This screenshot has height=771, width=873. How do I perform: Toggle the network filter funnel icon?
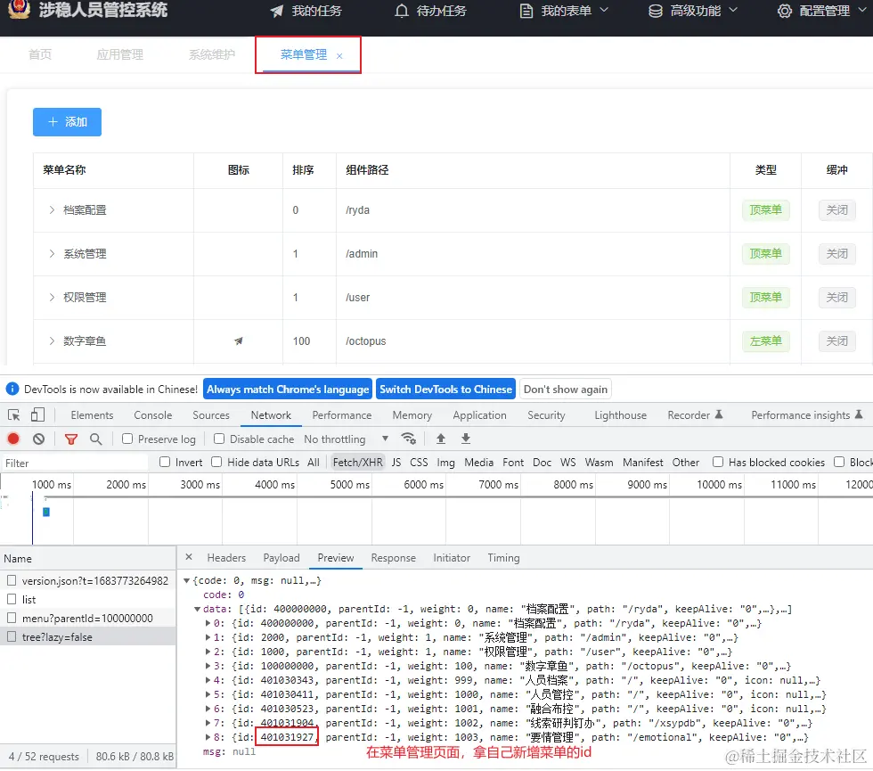coord(70,439)
